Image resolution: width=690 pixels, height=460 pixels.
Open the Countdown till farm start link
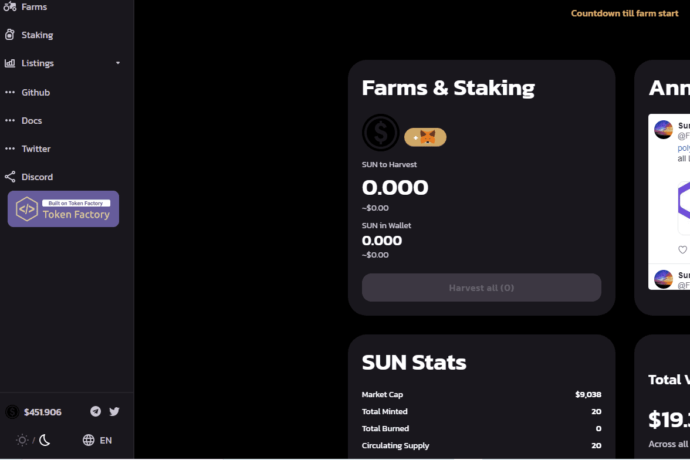coord(624,13)
